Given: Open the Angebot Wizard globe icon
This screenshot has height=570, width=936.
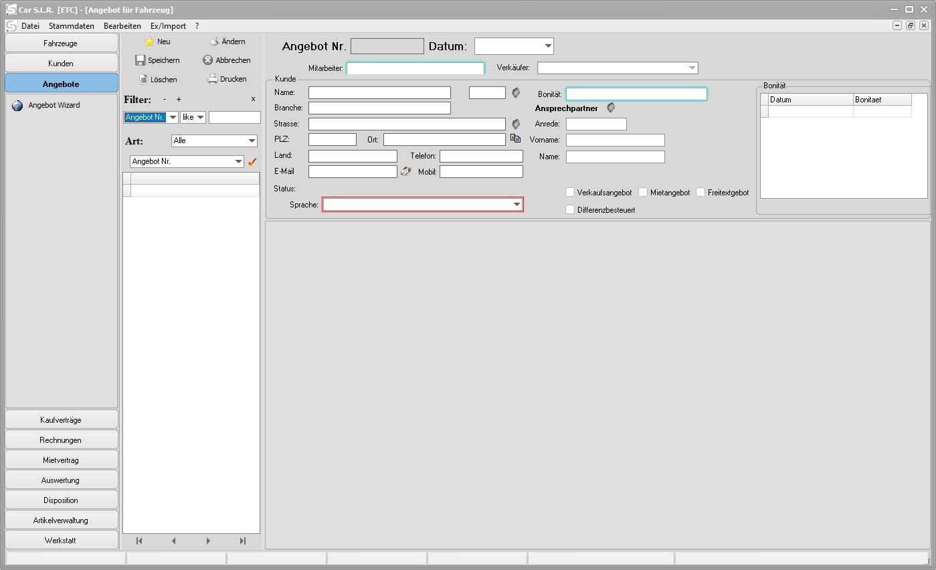Looking at the screenshot, I should pos(17,106).
